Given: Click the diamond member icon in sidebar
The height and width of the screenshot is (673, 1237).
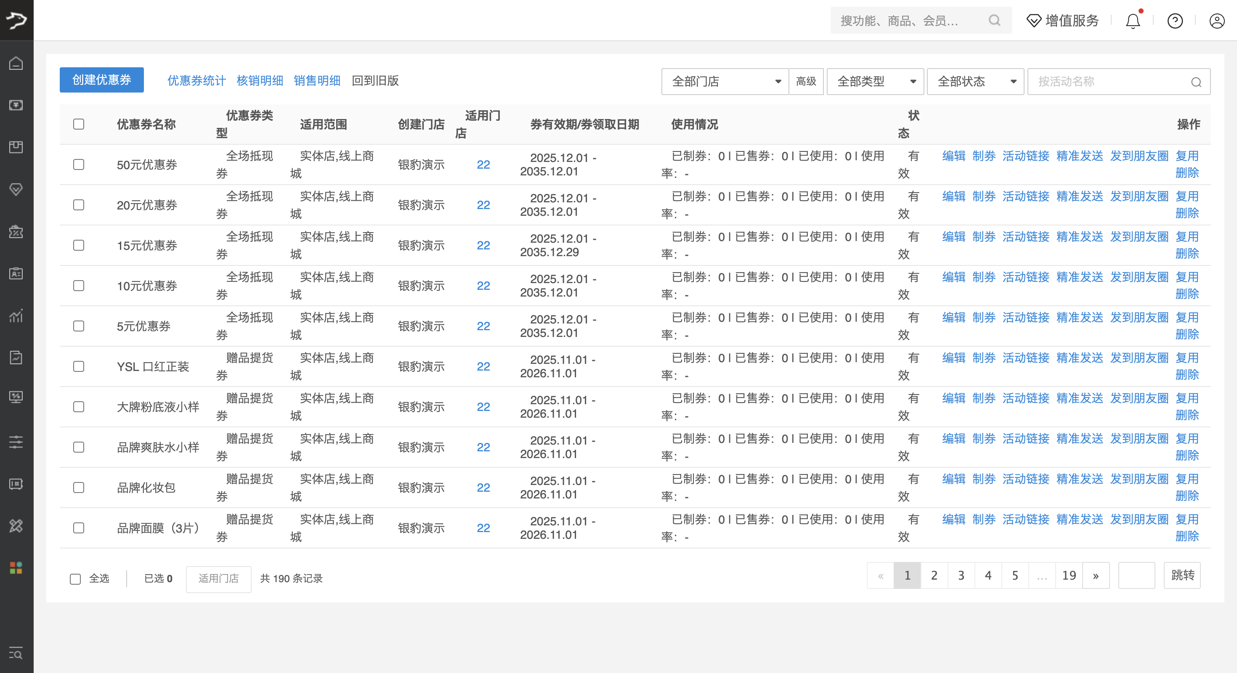Looking at the screenshot, I should [x=16, y=189].
